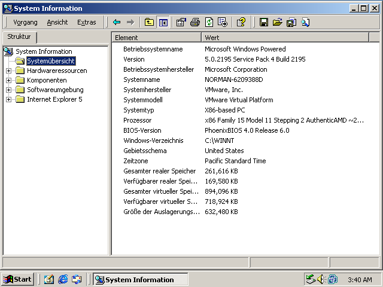Screen dimensions: 383x287
Task: Open Help from the toolbar
Action: pos(241,22)
